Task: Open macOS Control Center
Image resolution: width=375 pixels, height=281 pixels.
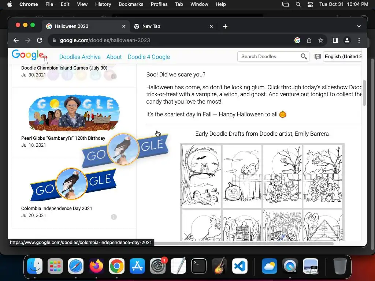Action: (310, 4)
